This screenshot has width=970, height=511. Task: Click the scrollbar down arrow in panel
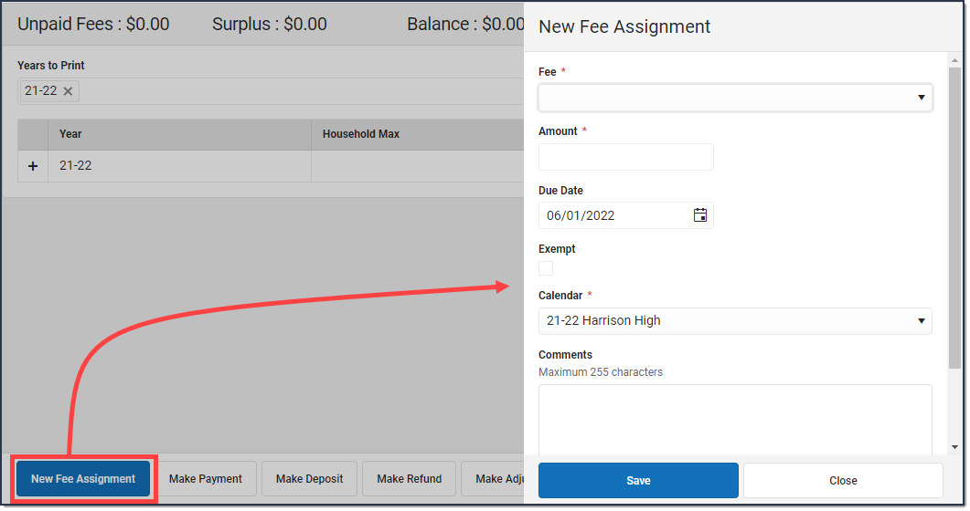tap(954, 447)
